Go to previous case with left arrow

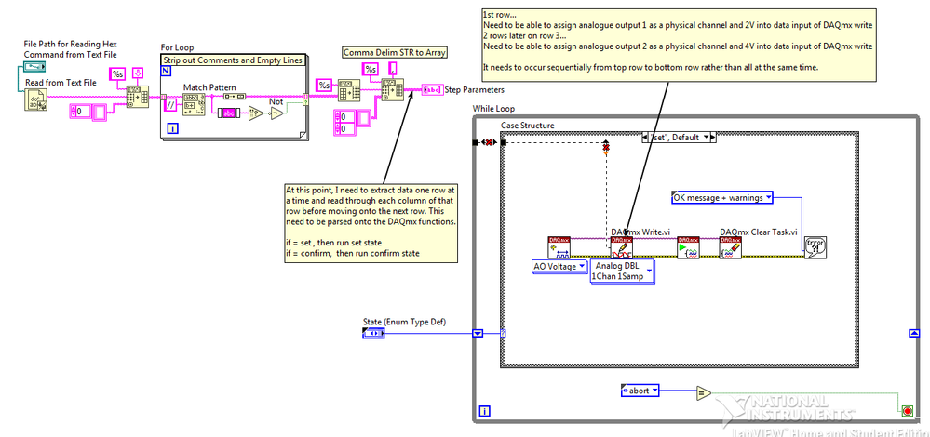[645, 138]
